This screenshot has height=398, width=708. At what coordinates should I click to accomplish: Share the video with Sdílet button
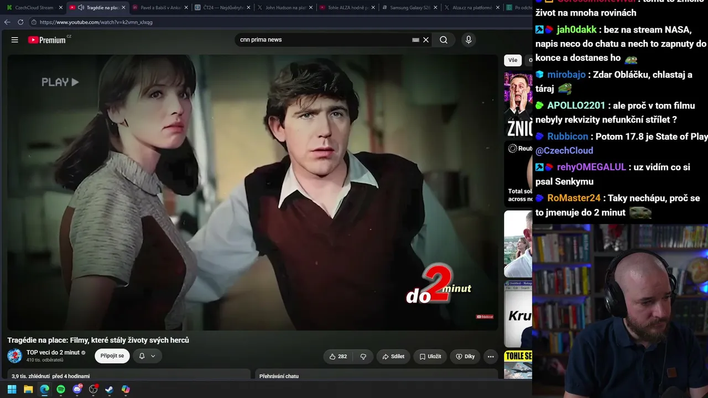coord(393,357)
